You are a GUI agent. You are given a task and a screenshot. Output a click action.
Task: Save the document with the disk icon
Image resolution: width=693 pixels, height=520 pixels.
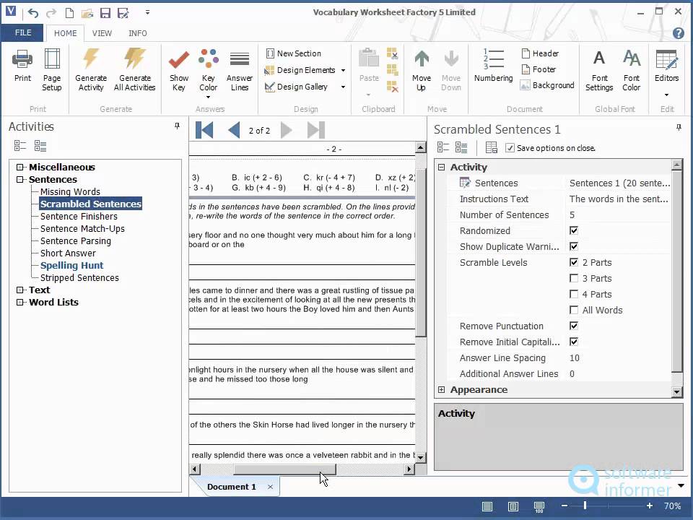[105, 13]
